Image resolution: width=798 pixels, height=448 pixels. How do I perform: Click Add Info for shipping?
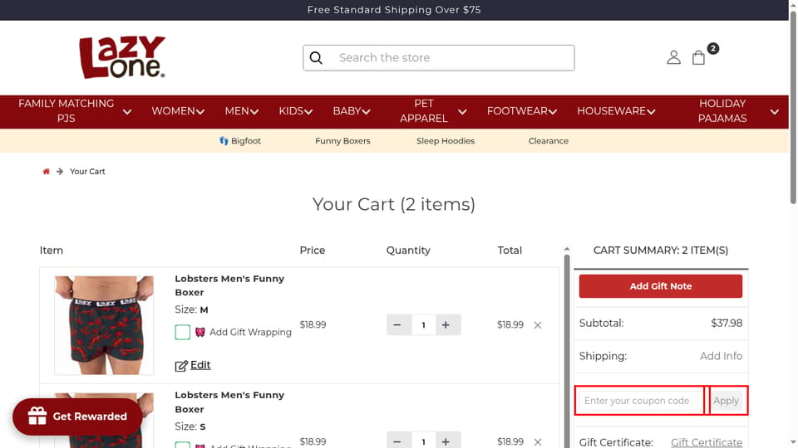tap(721, 356)
